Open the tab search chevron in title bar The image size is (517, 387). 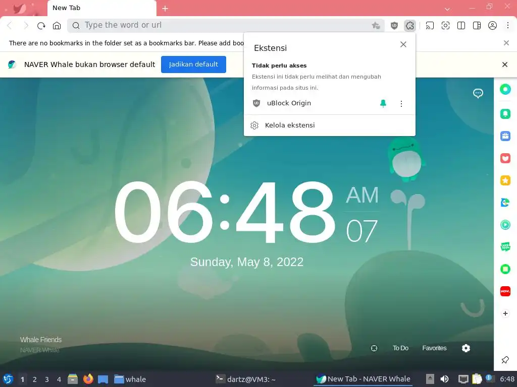(x=447, y=9)
